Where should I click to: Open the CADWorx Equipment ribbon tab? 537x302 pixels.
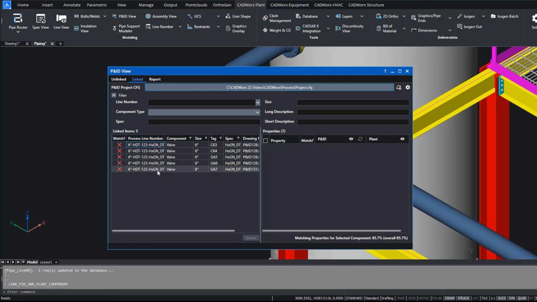pos(289,5)
